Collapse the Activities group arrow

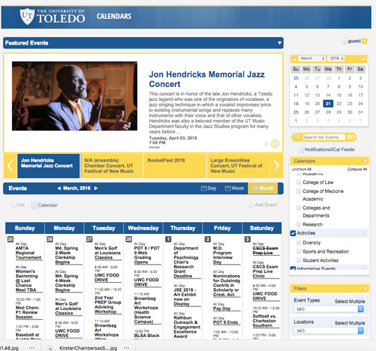click(365, 233)
